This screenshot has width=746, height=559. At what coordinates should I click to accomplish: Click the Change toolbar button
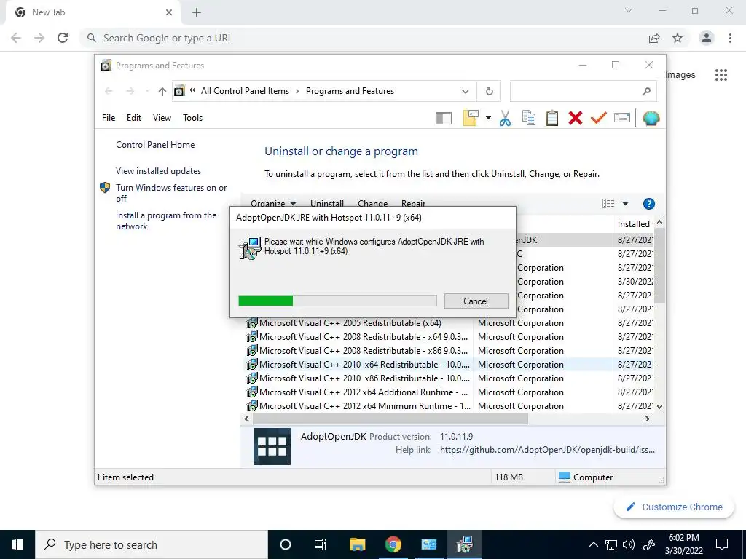coord(372,202)
